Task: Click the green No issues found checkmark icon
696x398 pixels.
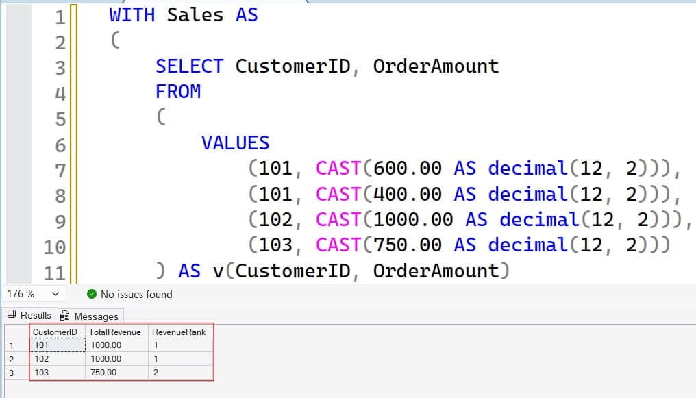Action: pos(92,294)
